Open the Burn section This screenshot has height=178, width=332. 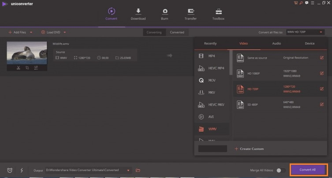click(x=164, y=14)
